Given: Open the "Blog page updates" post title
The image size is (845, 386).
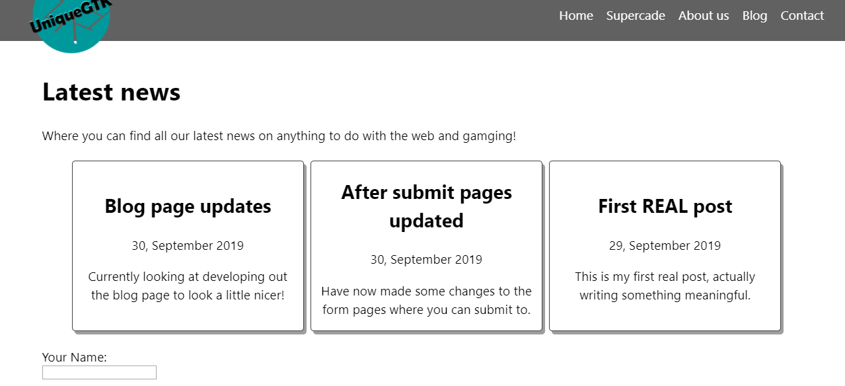Looking at the screenshot, I should 188,206.
